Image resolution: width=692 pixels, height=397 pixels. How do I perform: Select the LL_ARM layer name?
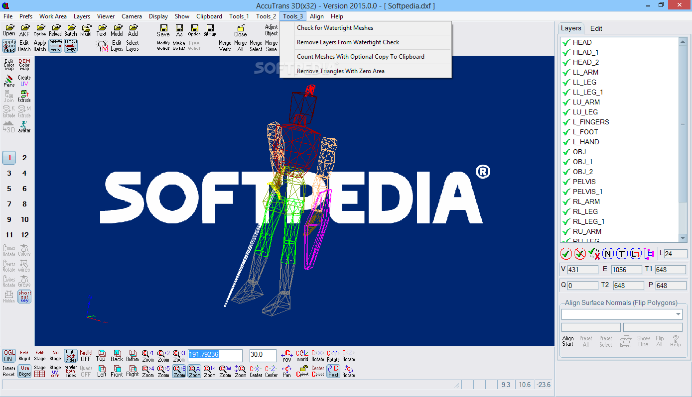585,72
